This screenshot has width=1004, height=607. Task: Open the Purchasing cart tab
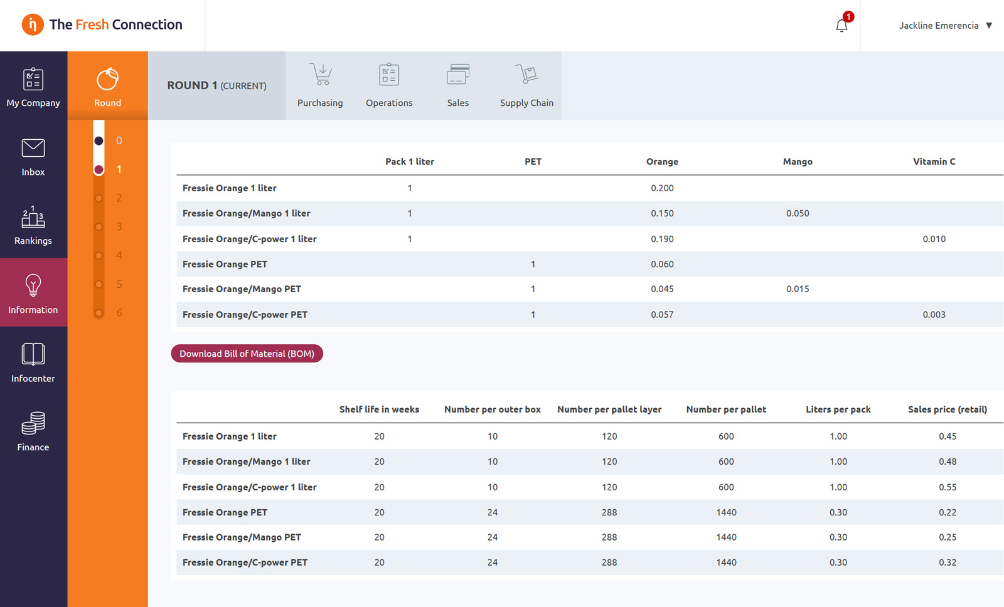click(x=320, y=86)
